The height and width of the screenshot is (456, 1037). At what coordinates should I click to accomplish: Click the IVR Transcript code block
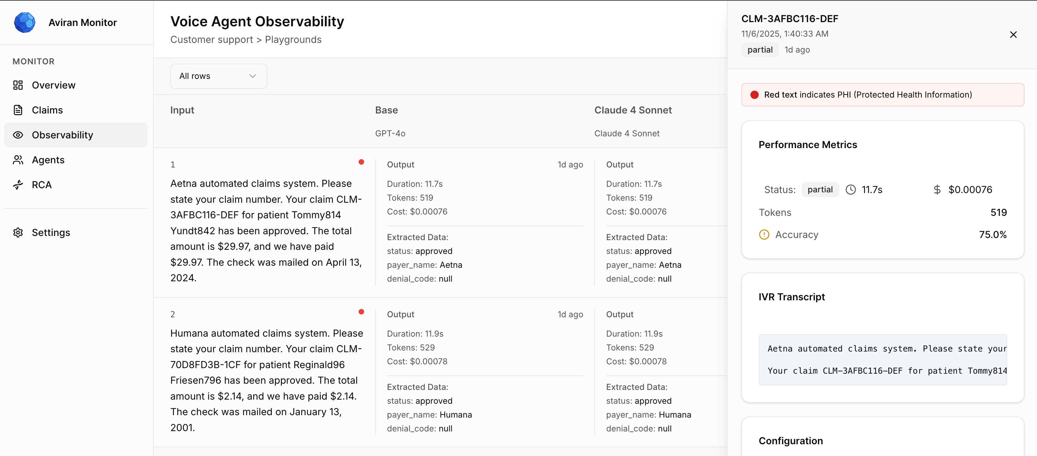point(882,359)
